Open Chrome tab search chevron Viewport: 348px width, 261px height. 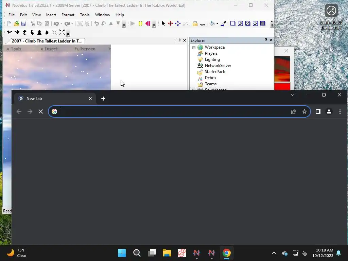pyautogui.click(x=293, y=95)
